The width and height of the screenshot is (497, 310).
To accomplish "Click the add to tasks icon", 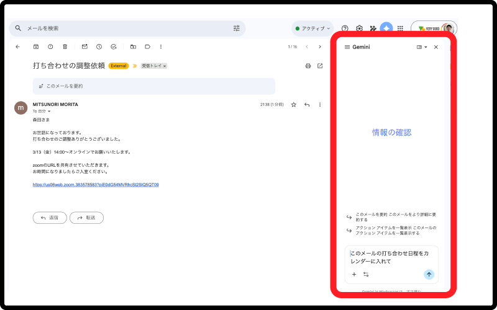I will (114, 46).
